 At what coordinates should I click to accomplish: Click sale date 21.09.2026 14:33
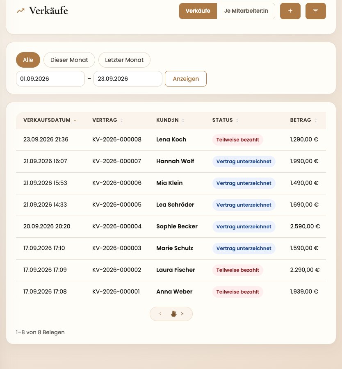45,205
